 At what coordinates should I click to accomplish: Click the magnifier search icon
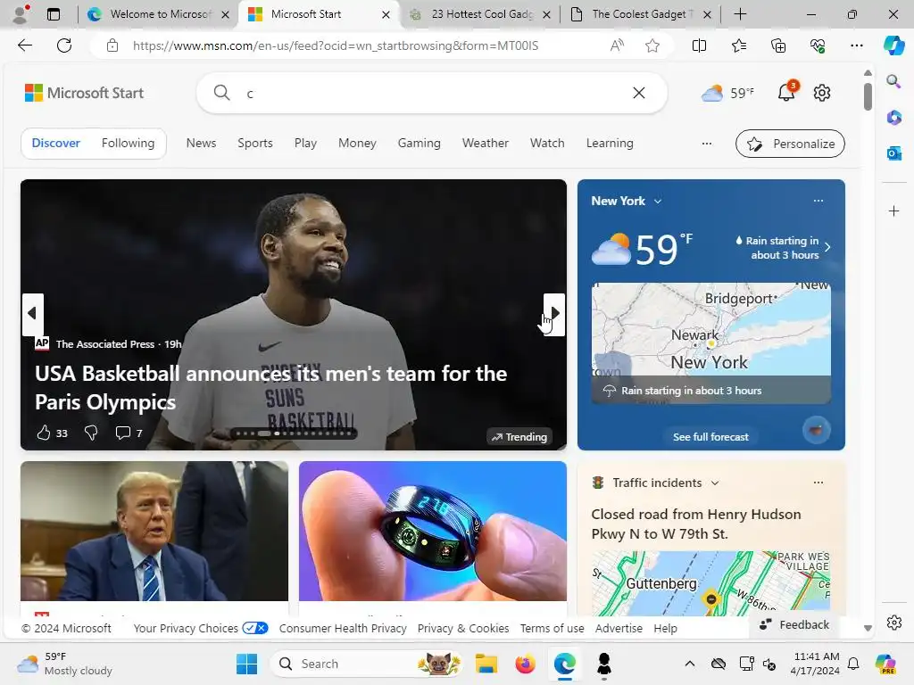click(x=221, y=93)
